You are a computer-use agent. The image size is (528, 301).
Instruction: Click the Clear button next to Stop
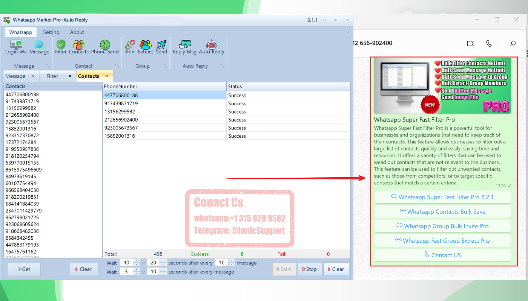click(x=336, y=269)
